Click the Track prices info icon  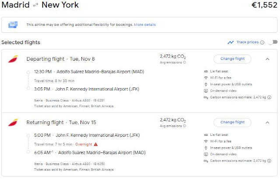pos(262,42)
